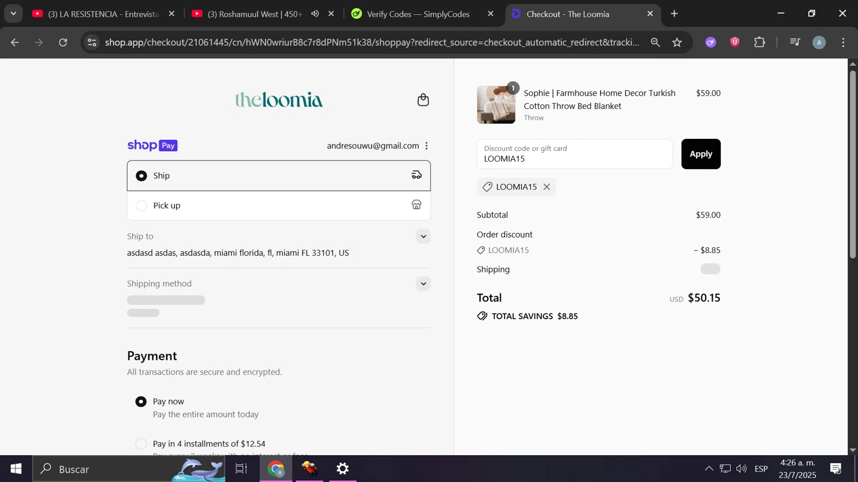Open the media control icon in toolbar
The width and height of the screenshot is (858, 482).
(795, 42)
